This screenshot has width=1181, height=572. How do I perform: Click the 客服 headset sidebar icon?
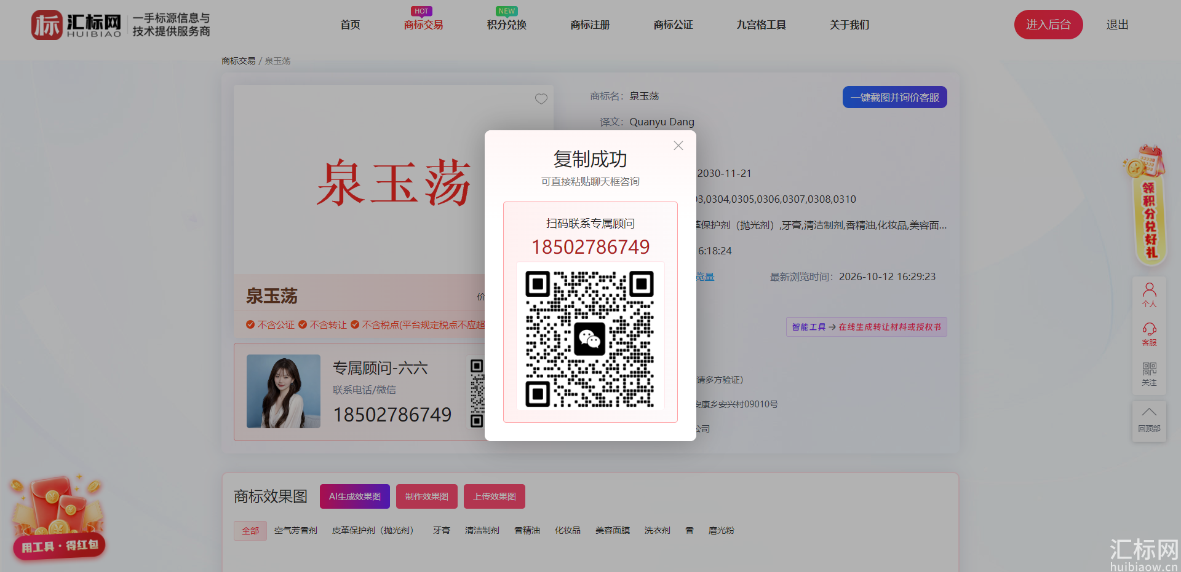coord(1149,334)
